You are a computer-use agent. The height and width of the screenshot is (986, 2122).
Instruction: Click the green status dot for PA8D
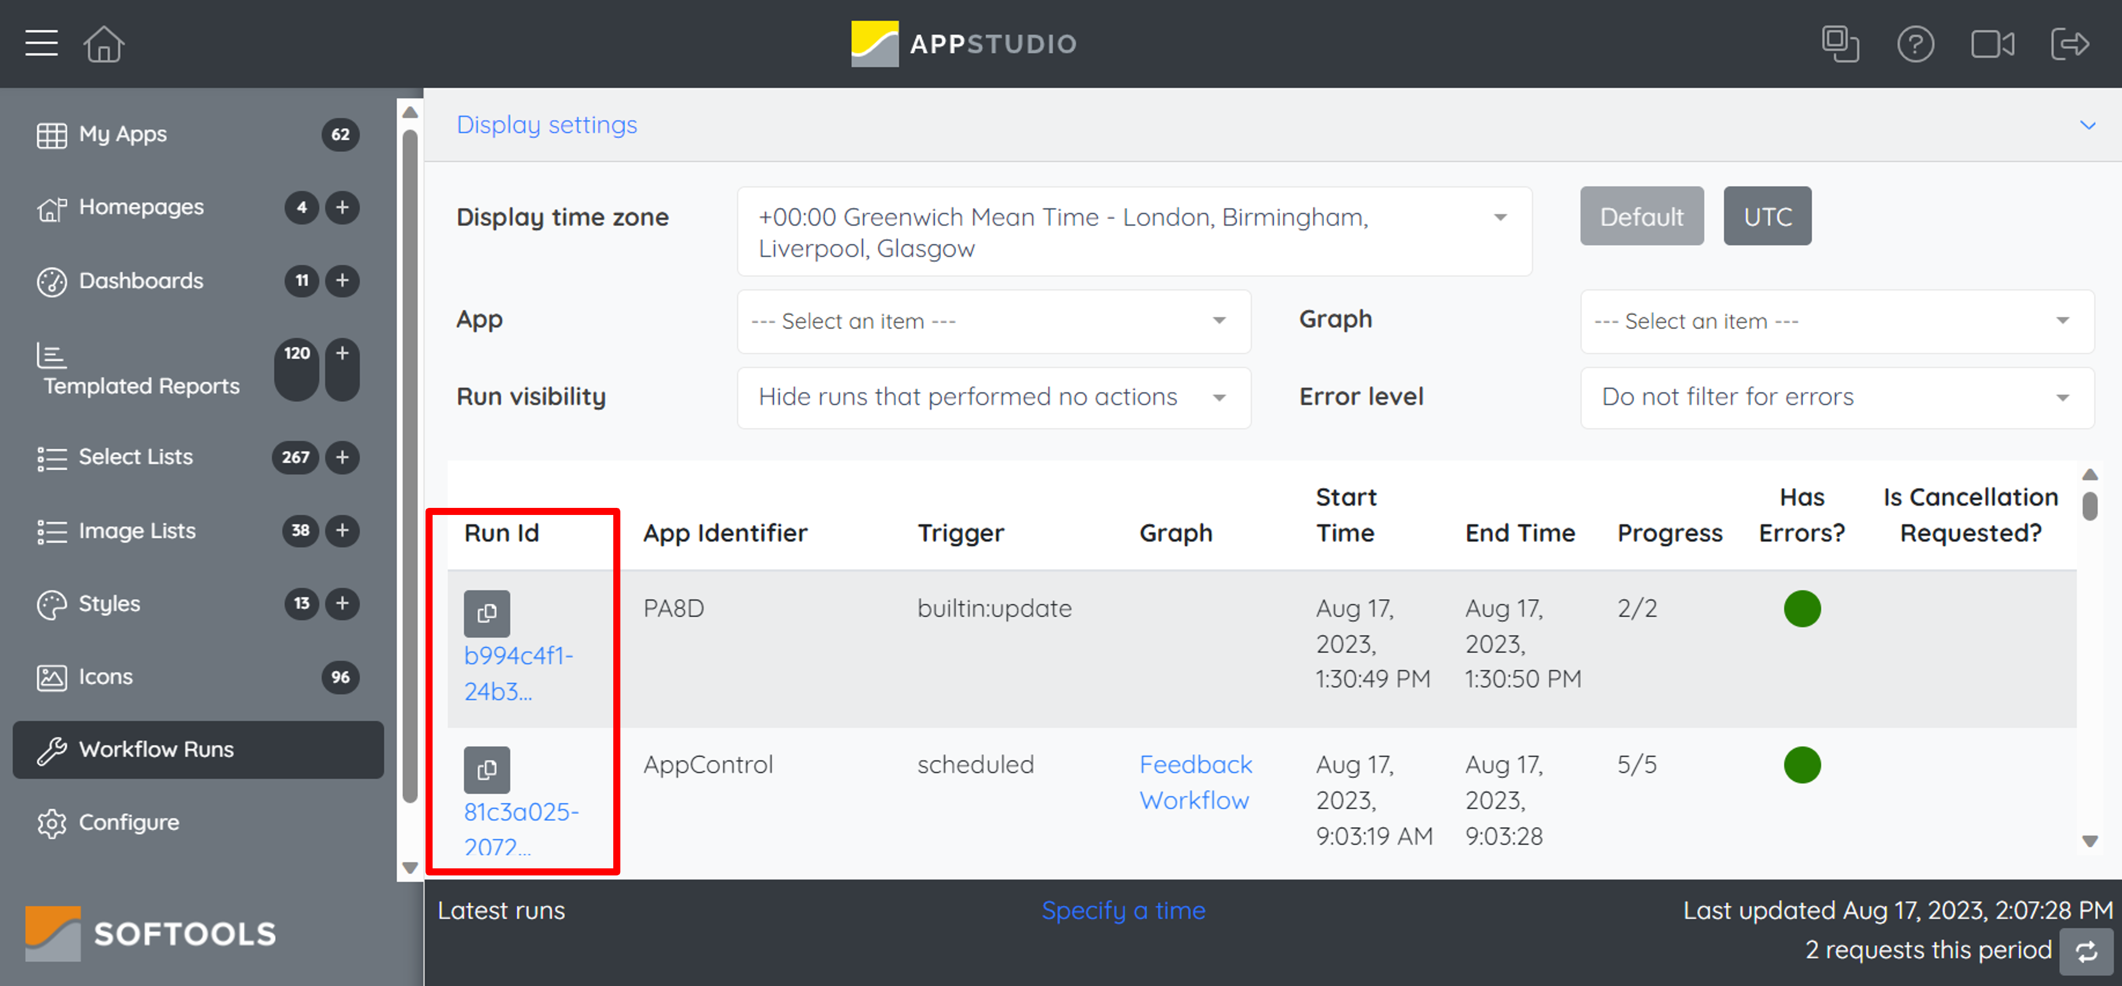coord(1801,609)
